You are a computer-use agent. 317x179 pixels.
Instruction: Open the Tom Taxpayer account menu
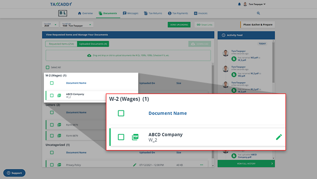255,4
